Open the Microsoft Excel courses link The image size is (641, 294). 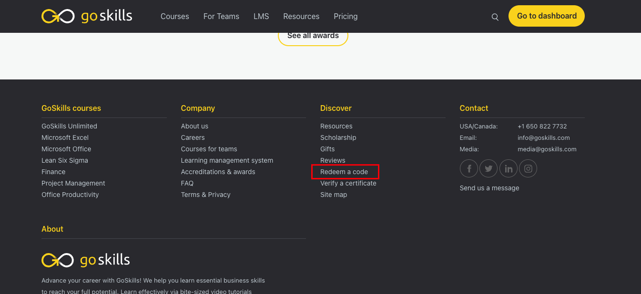tap(65, 137)
